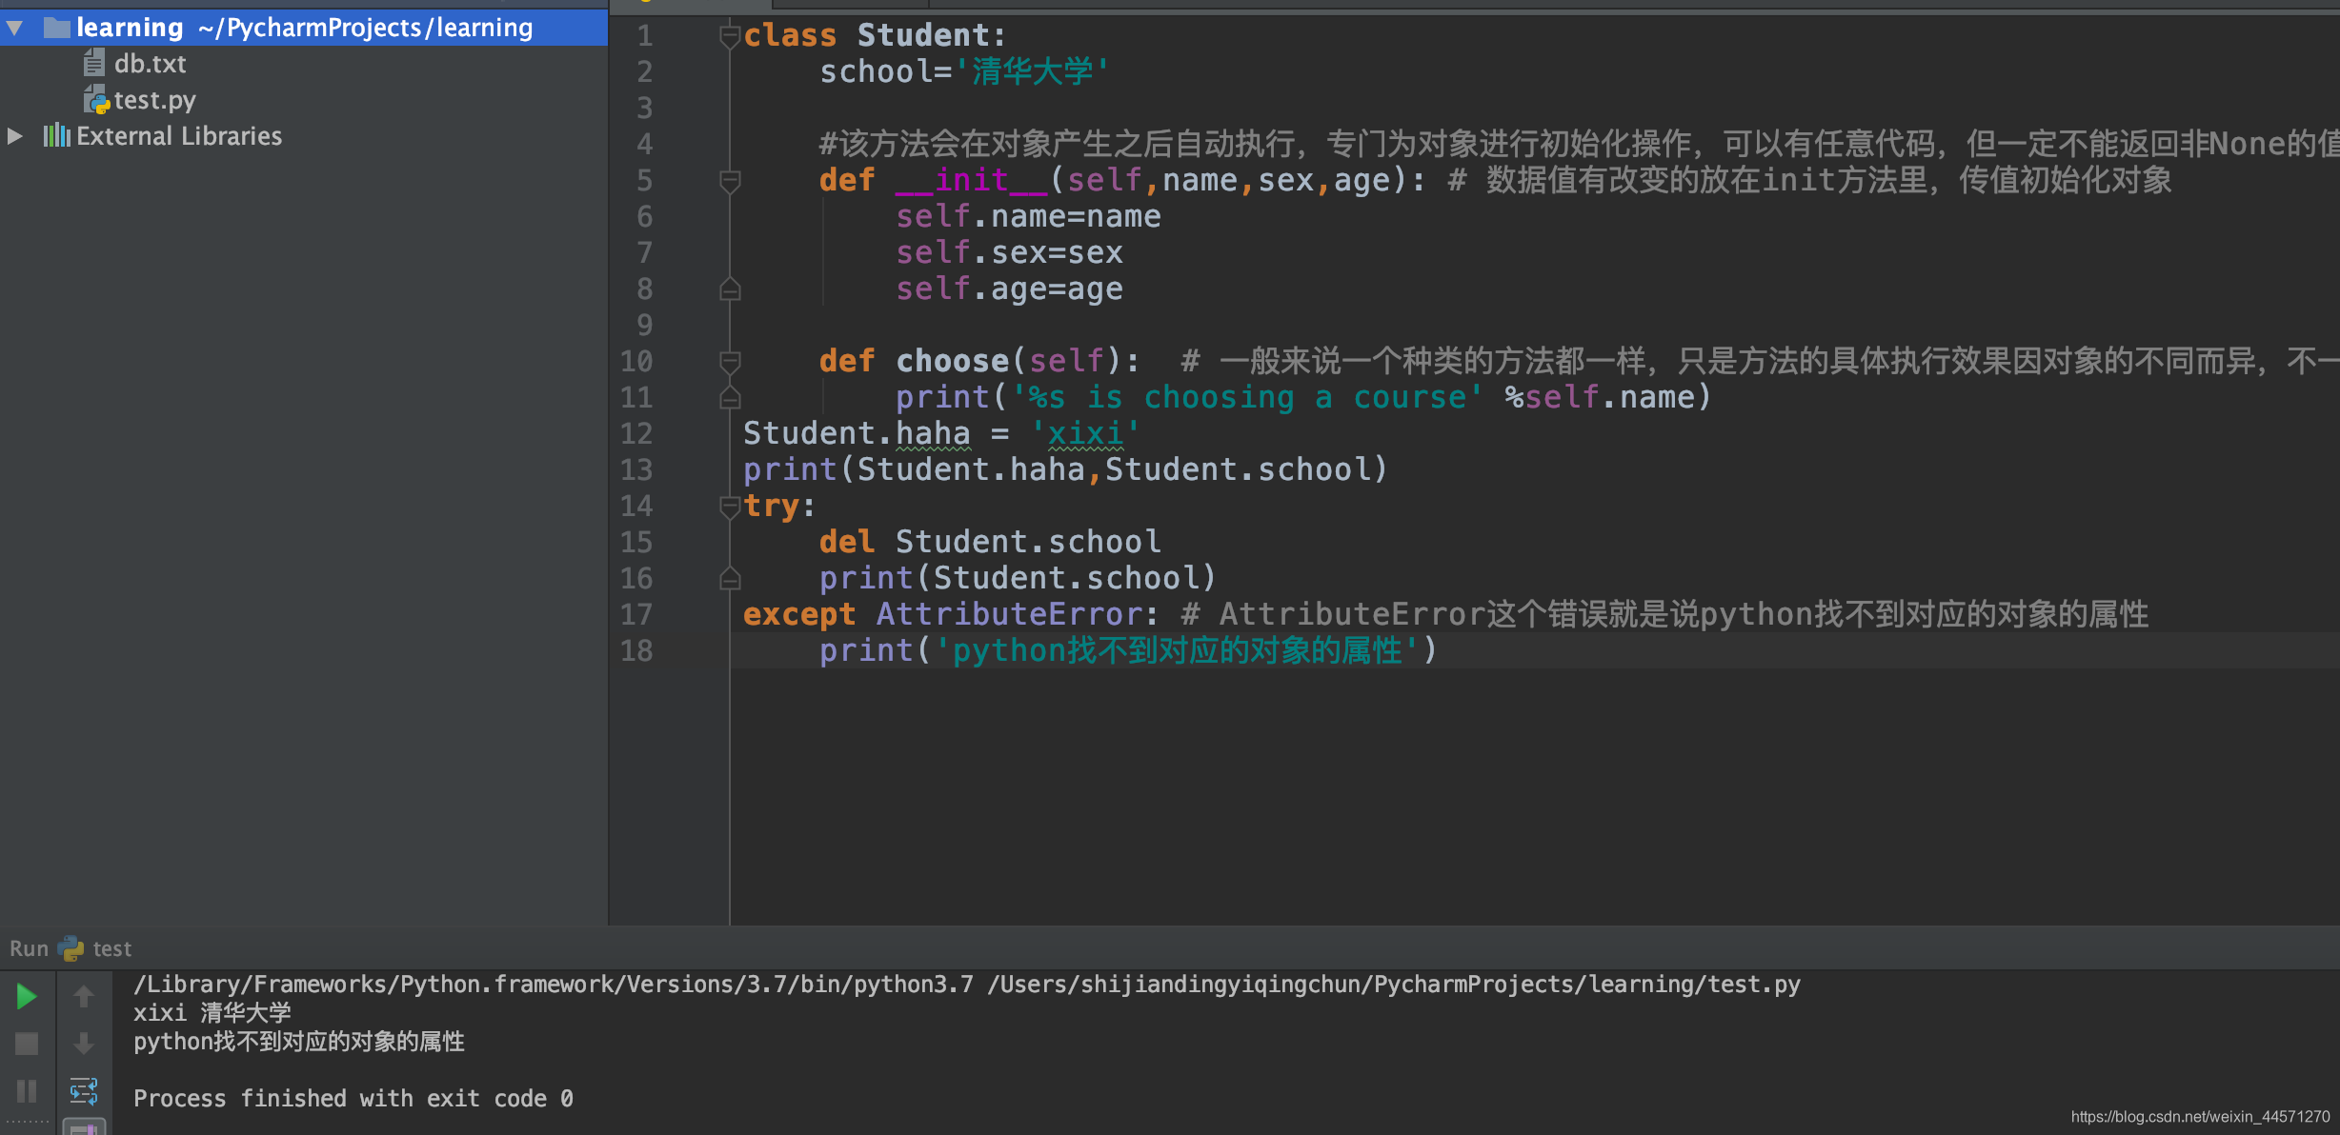Place cursor on 'class Student:' line

[874, 36]
